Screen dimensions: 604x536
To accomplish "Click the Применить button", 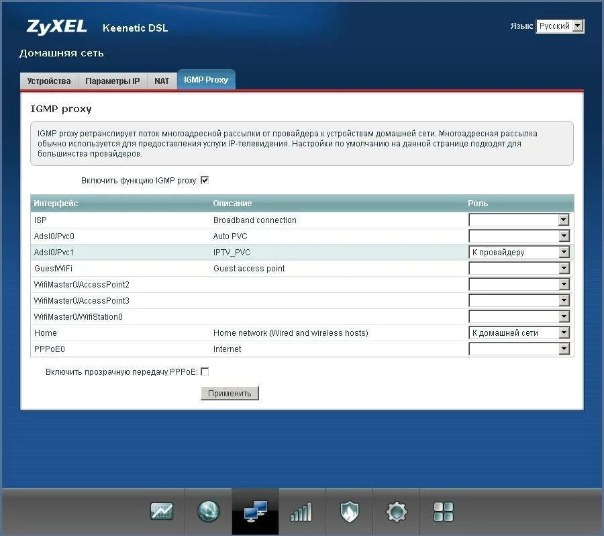I will (230, 394).
